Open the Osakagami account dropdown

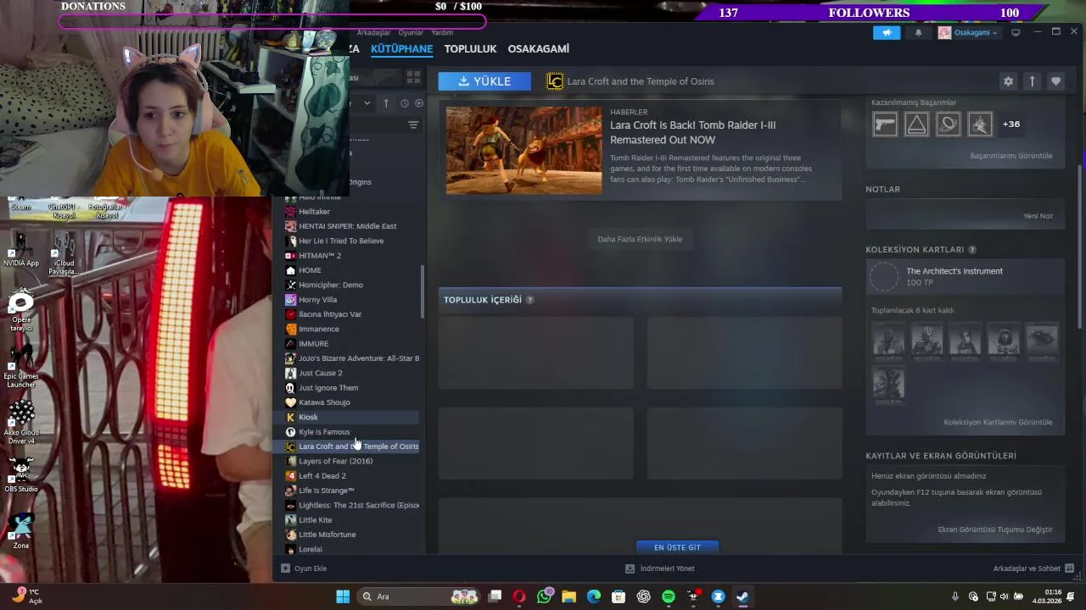(x=968, y=32)
